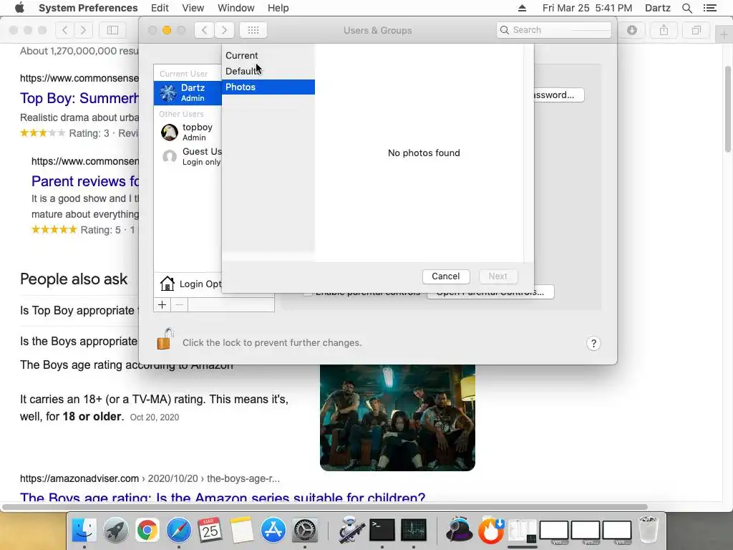The height and width of the screenshot is (550, 733).
Task: Open Automator robot icon in Dock
Action: pos(351,531)
